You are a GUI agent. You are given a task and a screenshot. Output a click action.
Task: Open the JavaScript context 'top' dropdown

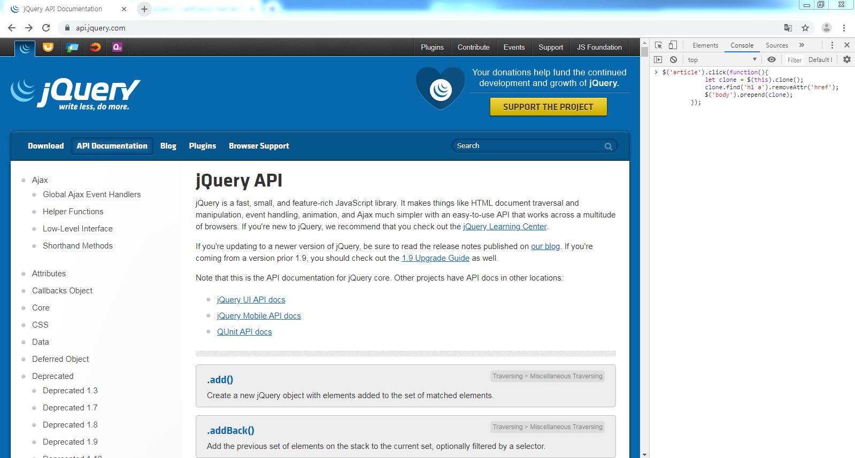[722, 60]
